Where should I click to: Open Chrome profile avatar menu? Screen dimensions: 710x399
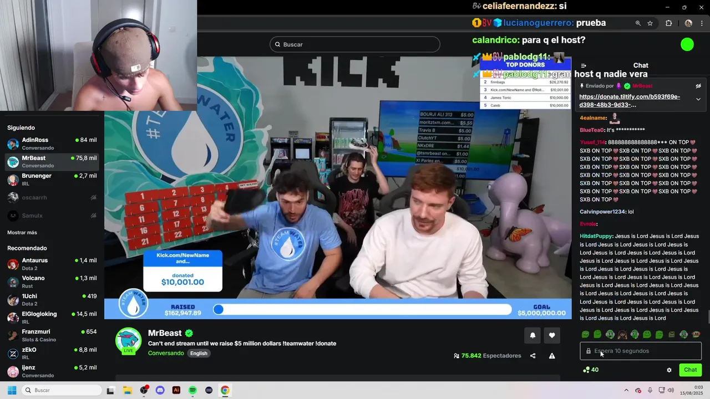coord(688,23)
